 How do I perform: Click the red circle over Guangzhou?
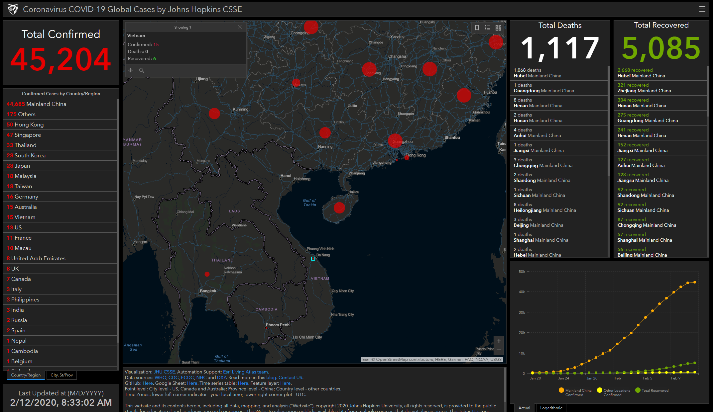395,141
